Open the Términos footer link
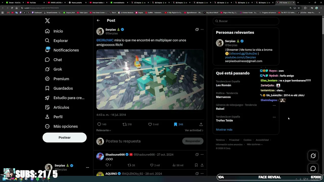 point(220,140)
